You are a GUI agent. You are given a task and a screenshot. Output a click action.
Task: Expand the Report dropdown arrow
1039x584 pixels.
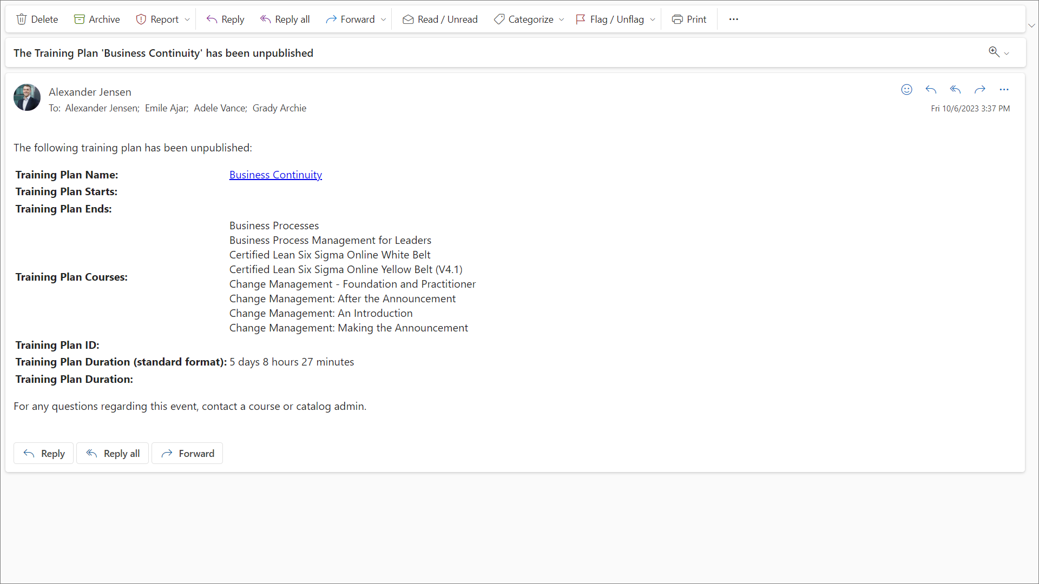click(x=187, y=19)
